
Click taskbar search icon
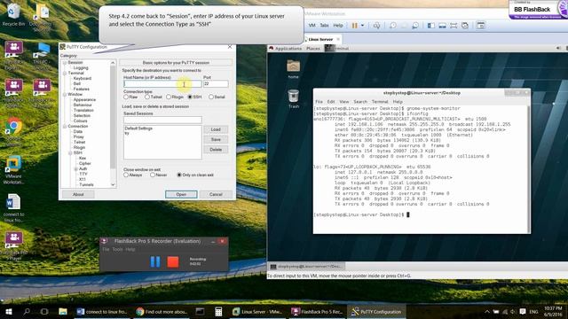(27, 311)
